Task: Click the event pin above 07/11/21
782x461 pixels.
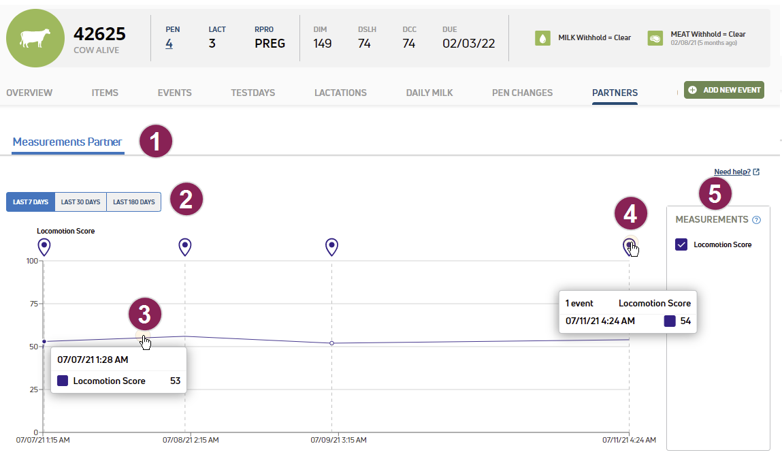Action: pyautogui.click(x=629, y=245)
